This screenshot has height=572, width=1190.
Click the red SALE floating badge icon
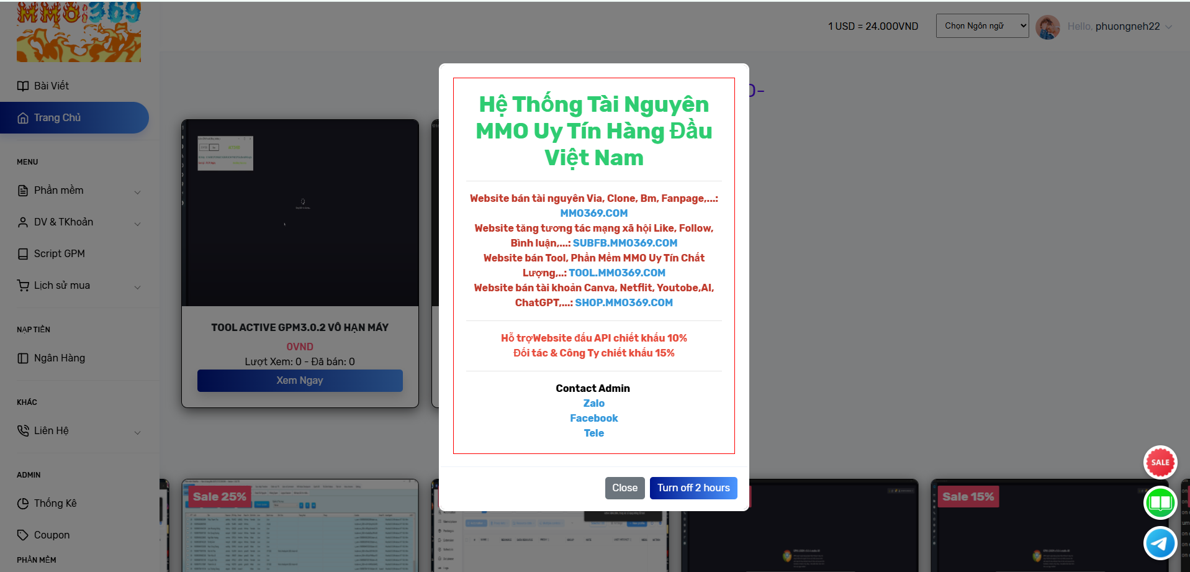tap(1160, 462)
